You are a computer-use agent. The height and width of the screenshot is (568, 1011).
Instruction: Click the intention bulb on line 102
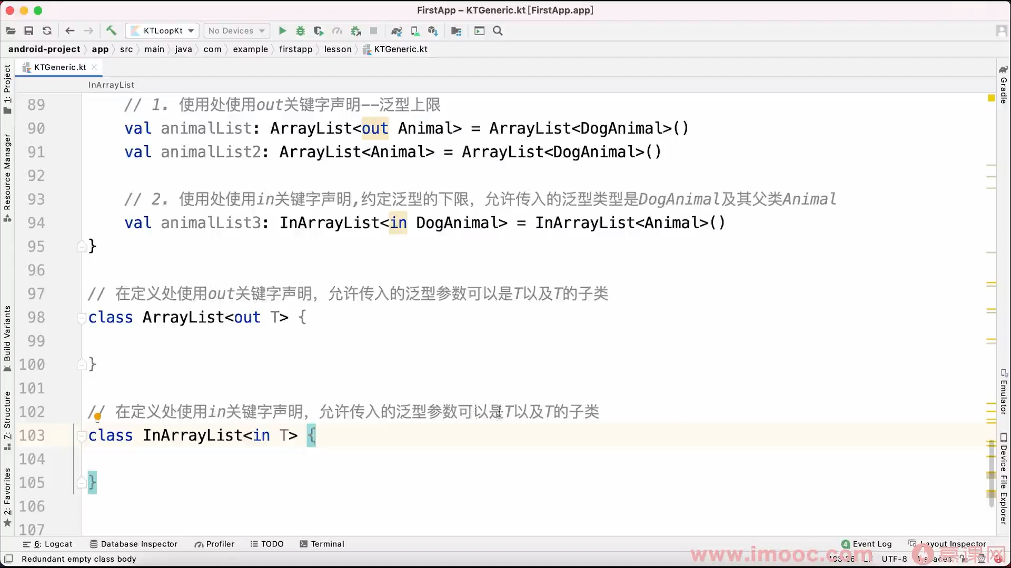pyautogui.click(x=97, y=418)
